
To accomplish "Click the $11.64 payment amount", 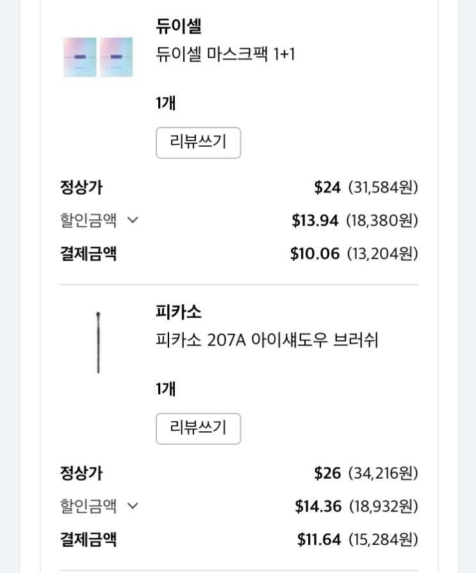I will pos(318,539).
